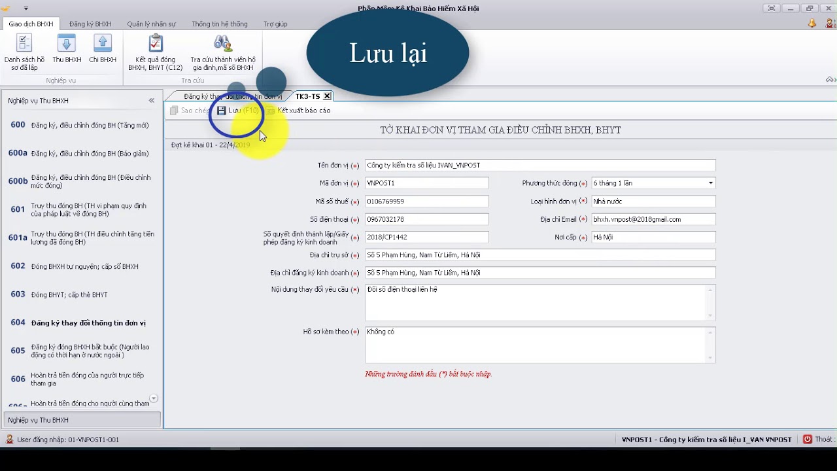Click the Số điện thoại field

426,219
